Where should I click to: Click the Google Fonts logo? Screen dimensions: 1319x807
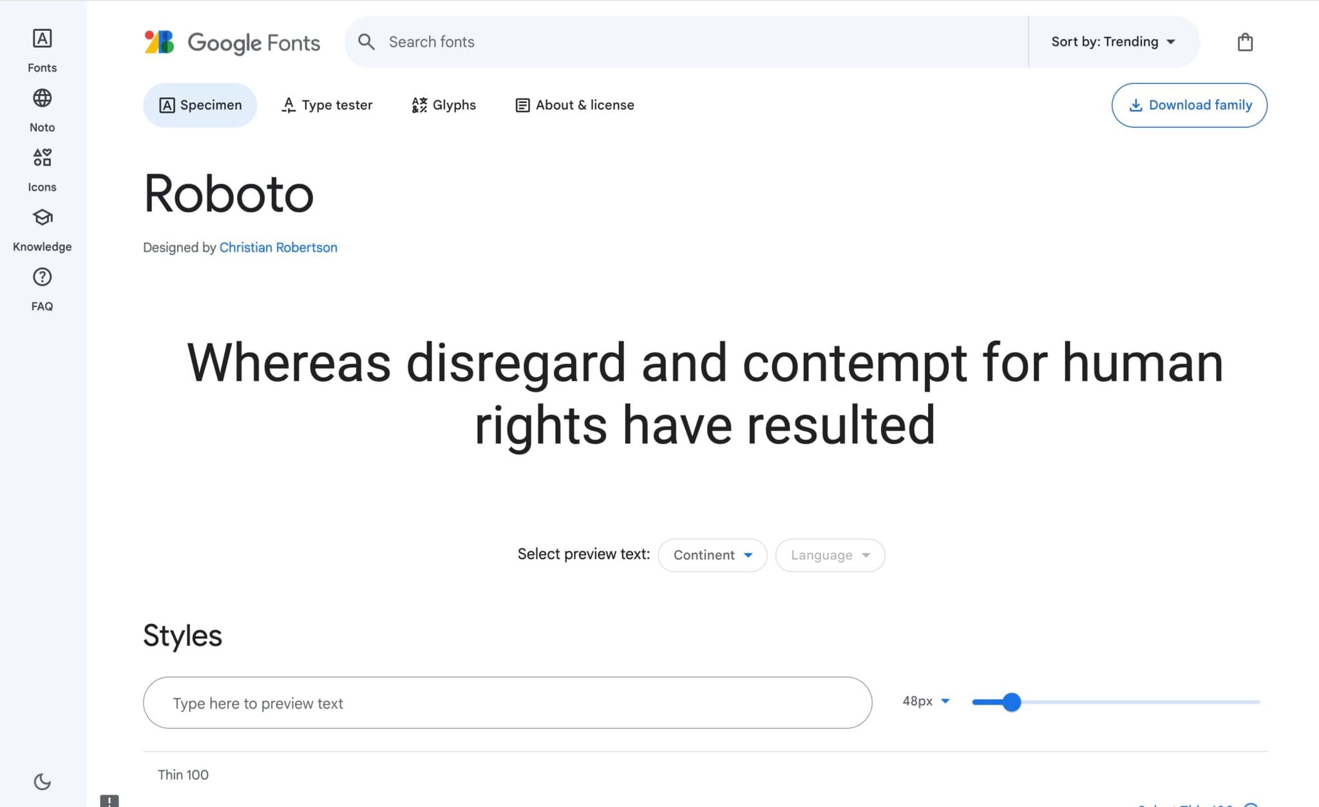coord(232,43)
